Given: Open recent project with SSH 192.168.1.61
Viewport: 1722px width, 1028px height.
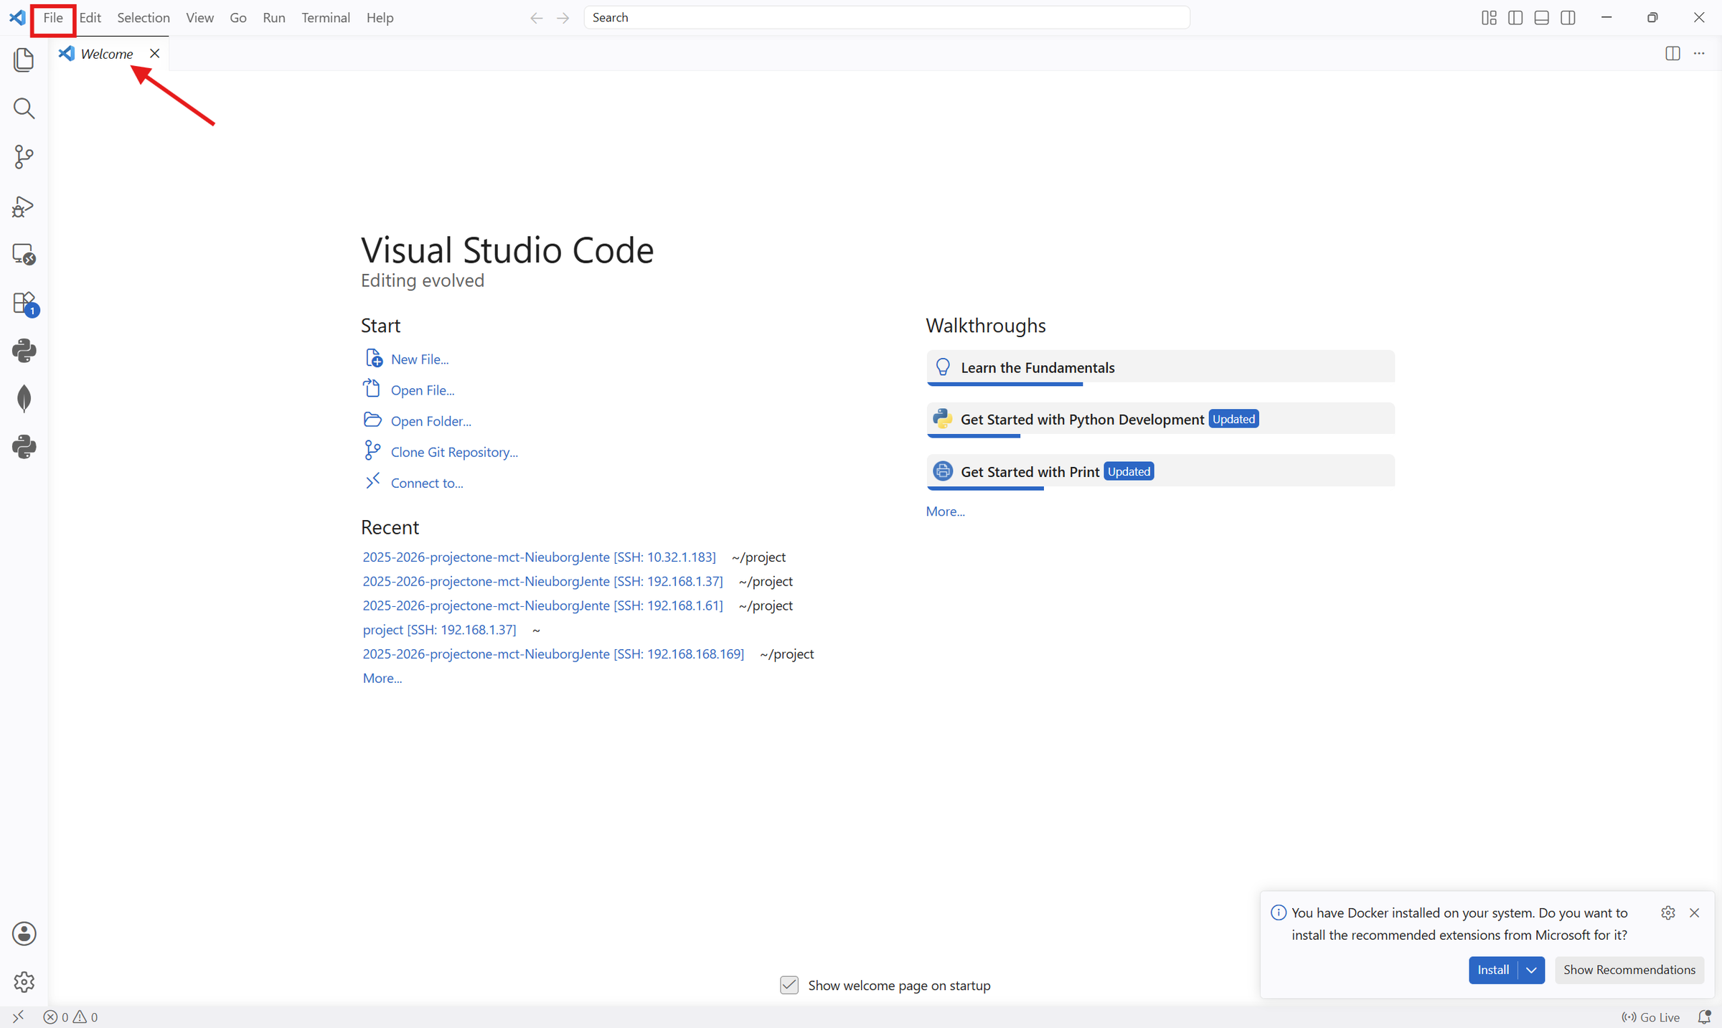Looking at the screenshot, I should tap(542, 605).
